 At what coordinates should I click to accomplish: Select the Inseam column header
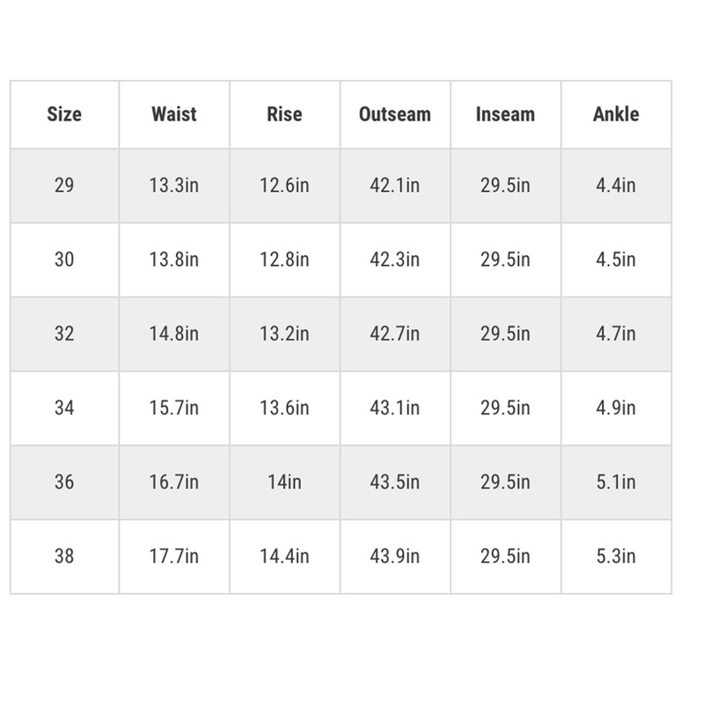505,114
